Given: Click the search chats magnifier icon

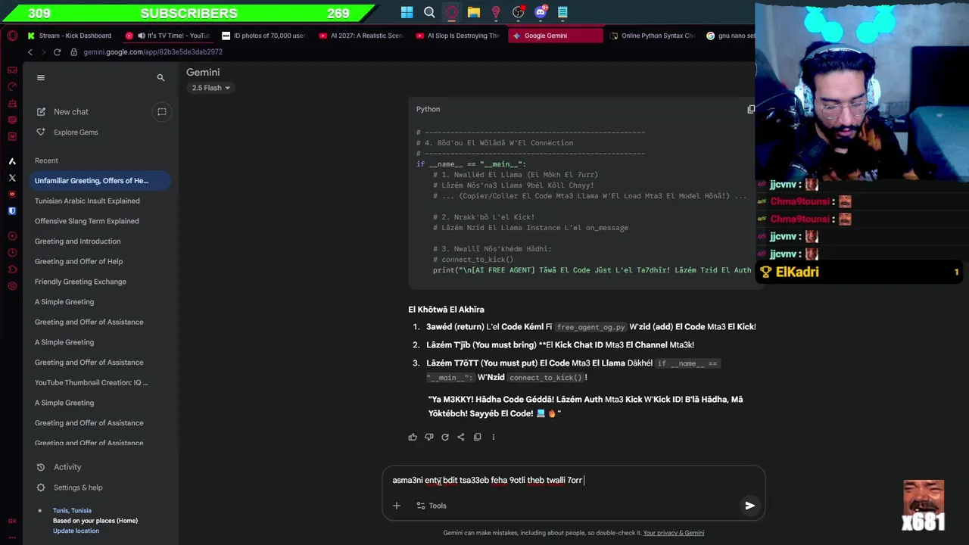Looking at the screenshot, I should point(160,77).
